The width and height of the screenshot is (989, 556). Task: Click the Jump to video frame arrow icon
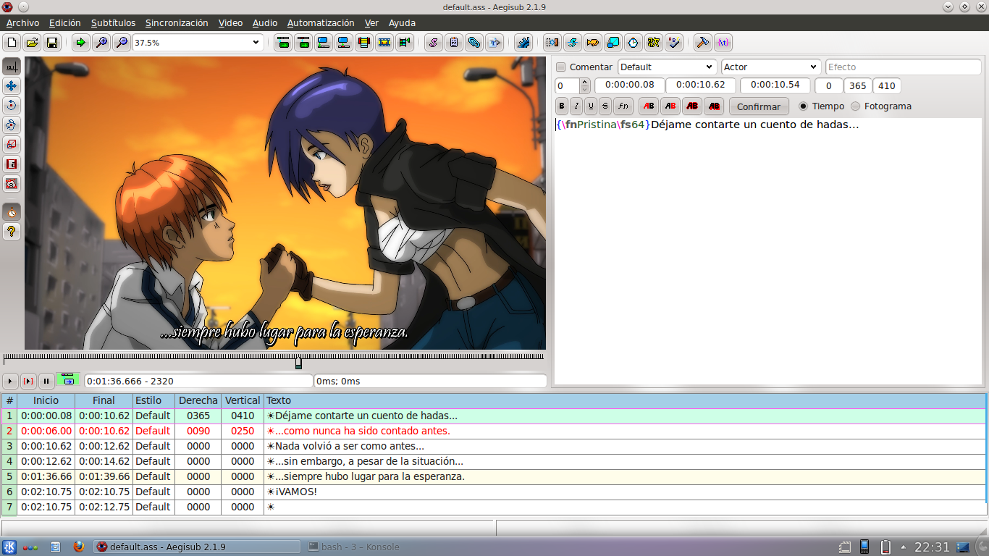pyautogui.click(x=80, y=43)
